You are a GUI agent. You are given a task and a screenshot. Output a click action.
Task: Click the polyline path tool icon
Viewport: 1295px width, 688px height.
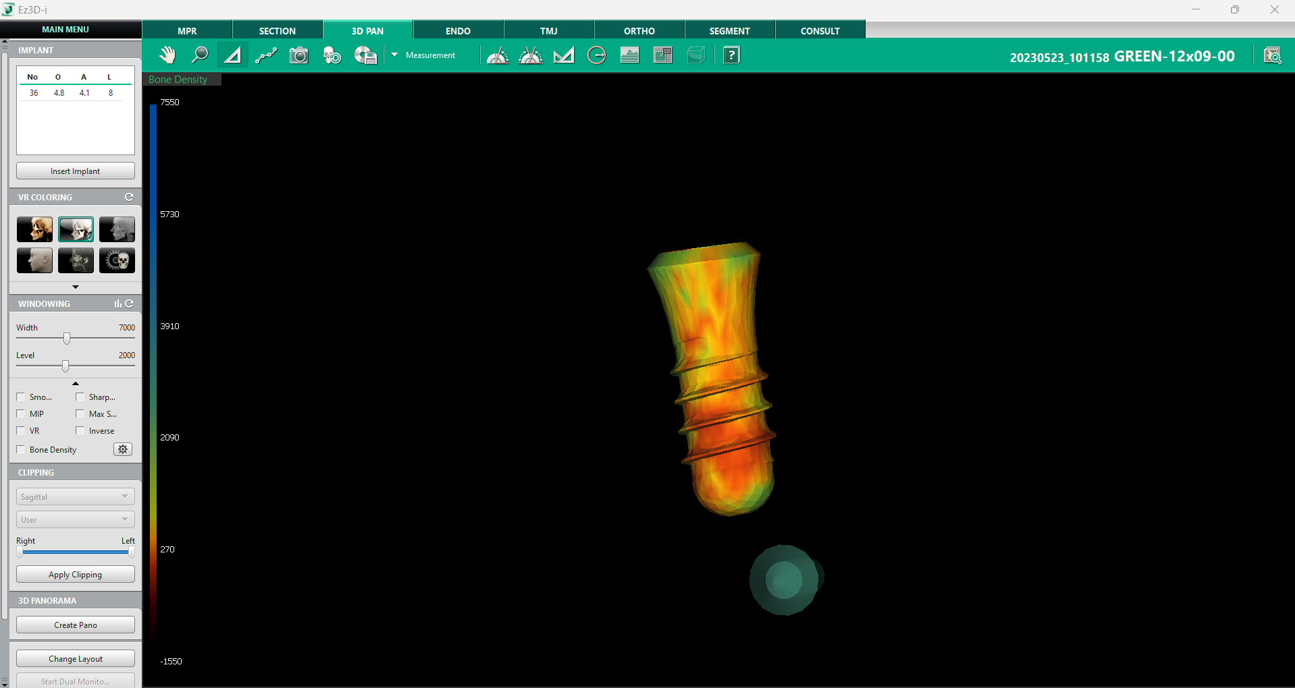[x=266, y=55]
